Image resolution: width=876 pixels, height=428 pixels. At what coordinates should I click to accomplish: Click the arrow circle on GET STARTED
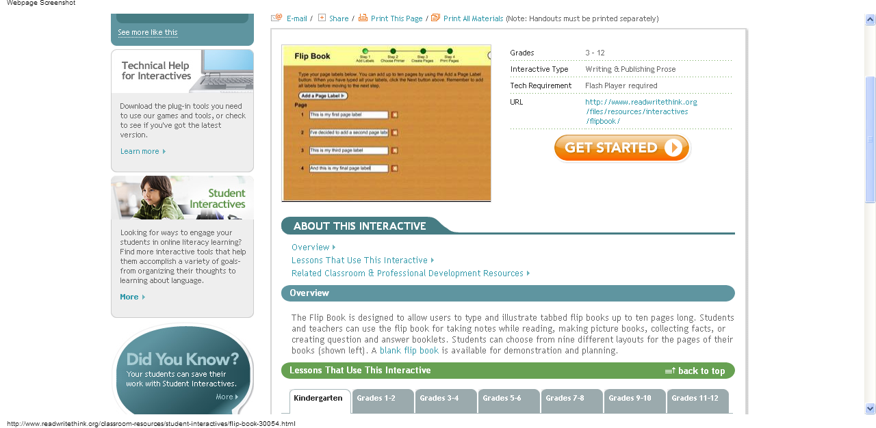coord(673,148)
